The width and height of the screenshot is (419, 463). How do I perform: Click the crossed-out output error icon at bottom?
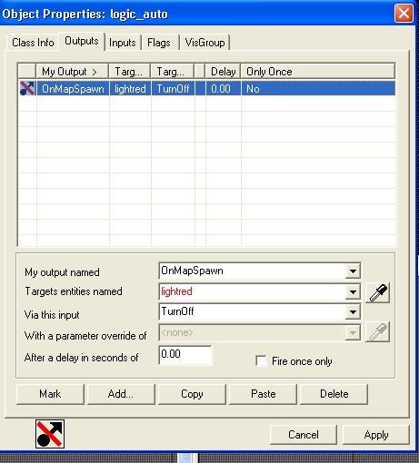point(50,434)
